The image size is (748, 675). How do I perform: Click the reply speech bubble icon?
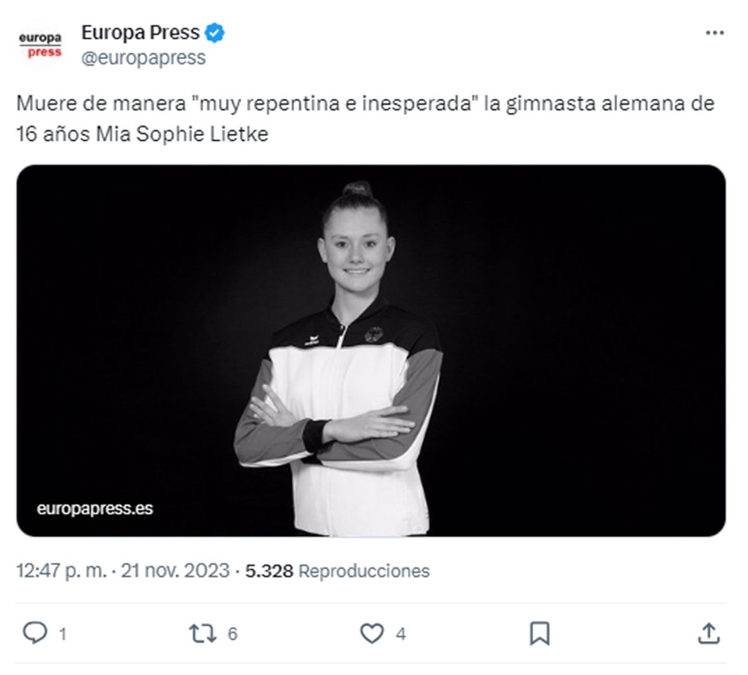coord(35,633)
